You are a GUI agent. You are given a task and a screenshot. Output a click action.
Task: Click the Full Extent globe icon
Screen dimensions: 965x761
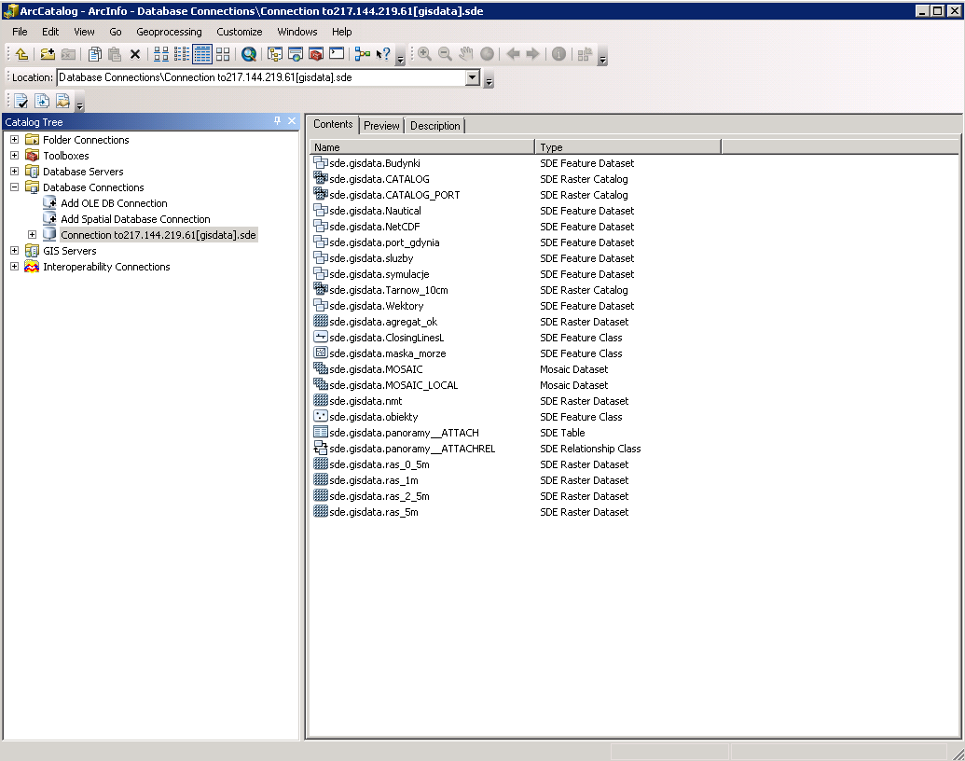(x=487, y=54)
